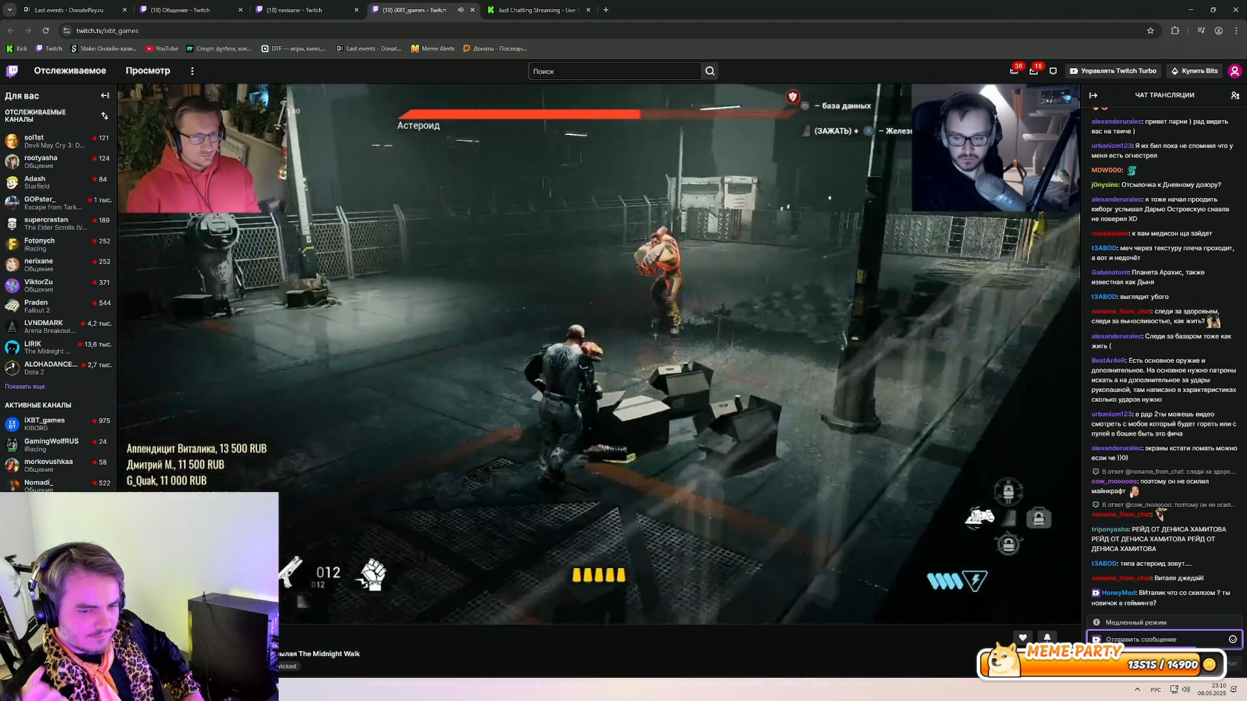
Task: Open the whispers speech-bubble icon
Action: pos(1053,71)
